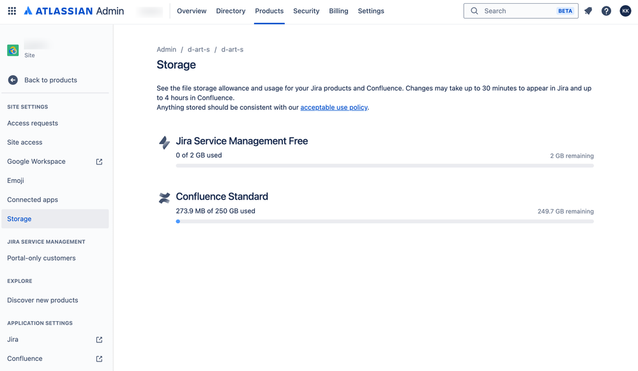Image resolution: width=638 pixels, height=371 pixels.
Task: Click Jira external link icon
Action: (x=99, y=340)
